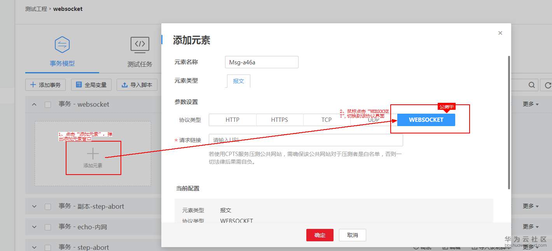Expand the 事务 - echo-内网 row
The height and width of the screenshot is (251, 552).
[34, 227]
